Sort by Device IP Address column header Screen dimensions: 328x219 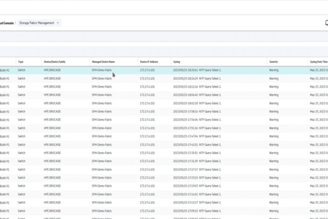point(149,62)
